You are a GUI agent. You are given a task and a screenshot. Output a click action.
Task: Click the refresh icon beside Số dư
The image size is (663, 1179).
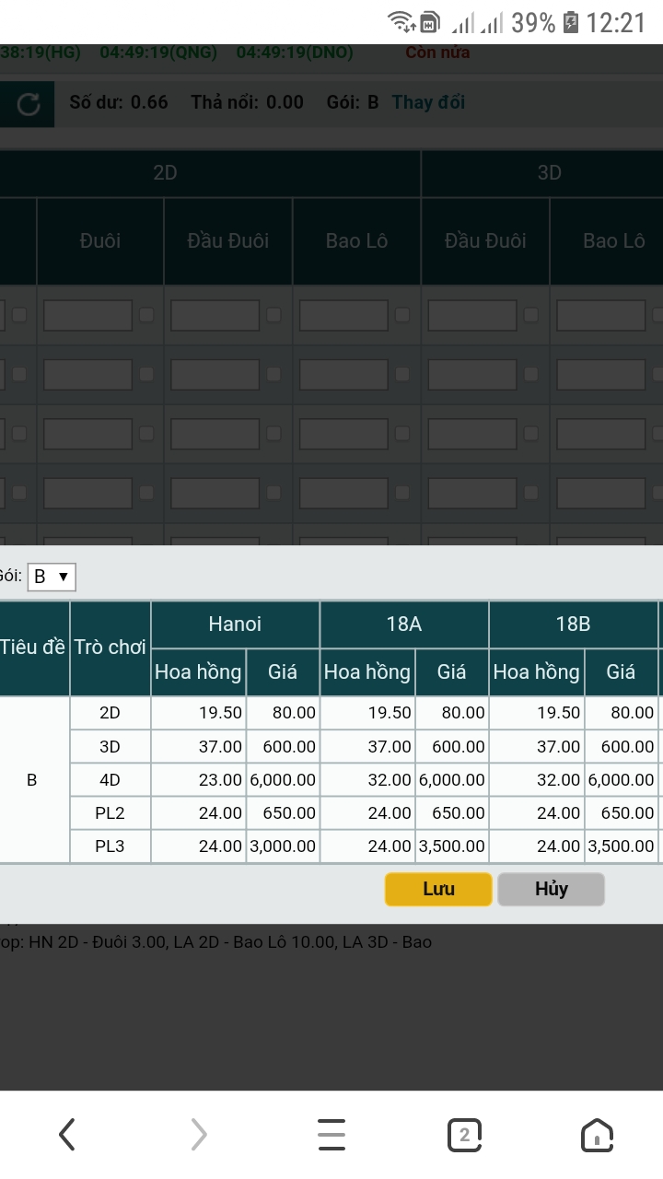tap(29, 104)
